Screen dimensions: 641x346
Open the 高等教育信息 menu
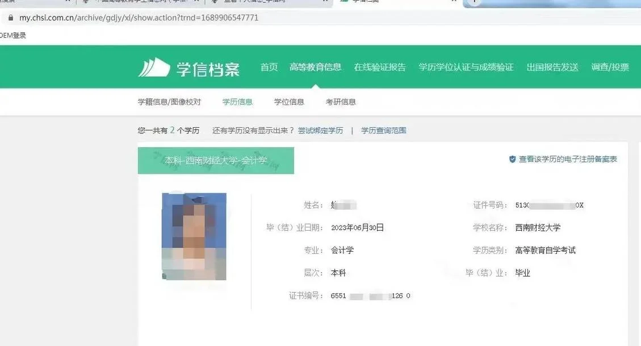[x=315, y=67]
